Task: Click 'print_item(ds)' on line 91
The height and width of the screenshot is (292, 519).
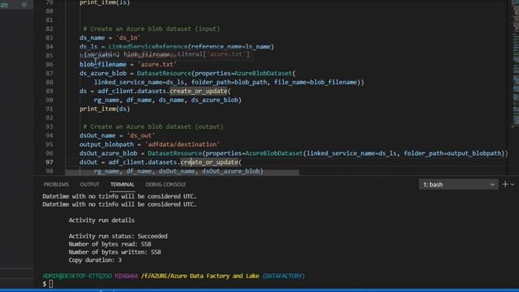Action: pyautogui.click(x=105, y=109)
